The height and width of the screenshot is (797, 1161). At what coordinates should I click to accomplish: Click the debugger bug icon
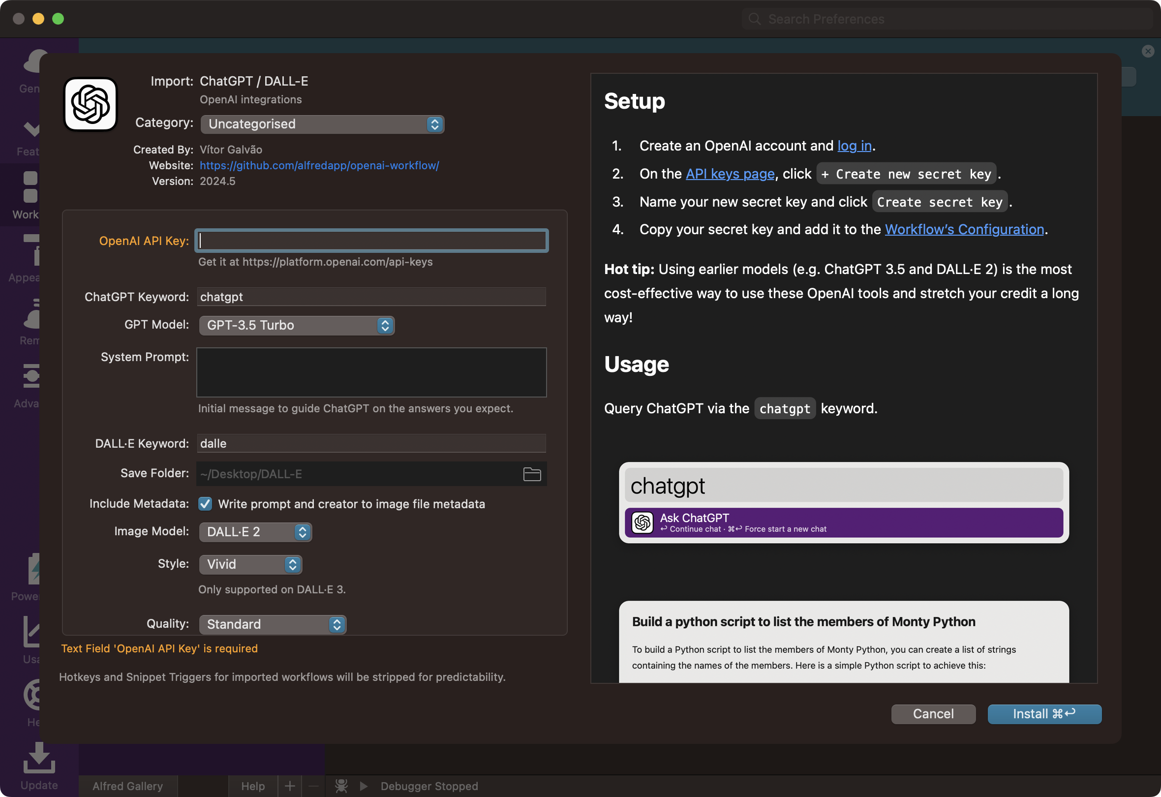(341, 786)
